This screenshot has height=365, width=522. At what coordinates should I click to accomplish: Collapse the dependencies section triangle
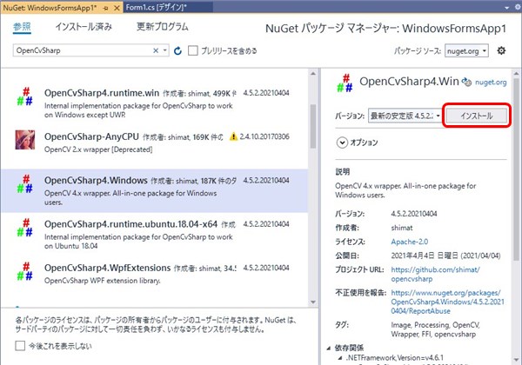click(x=329, y=348)
